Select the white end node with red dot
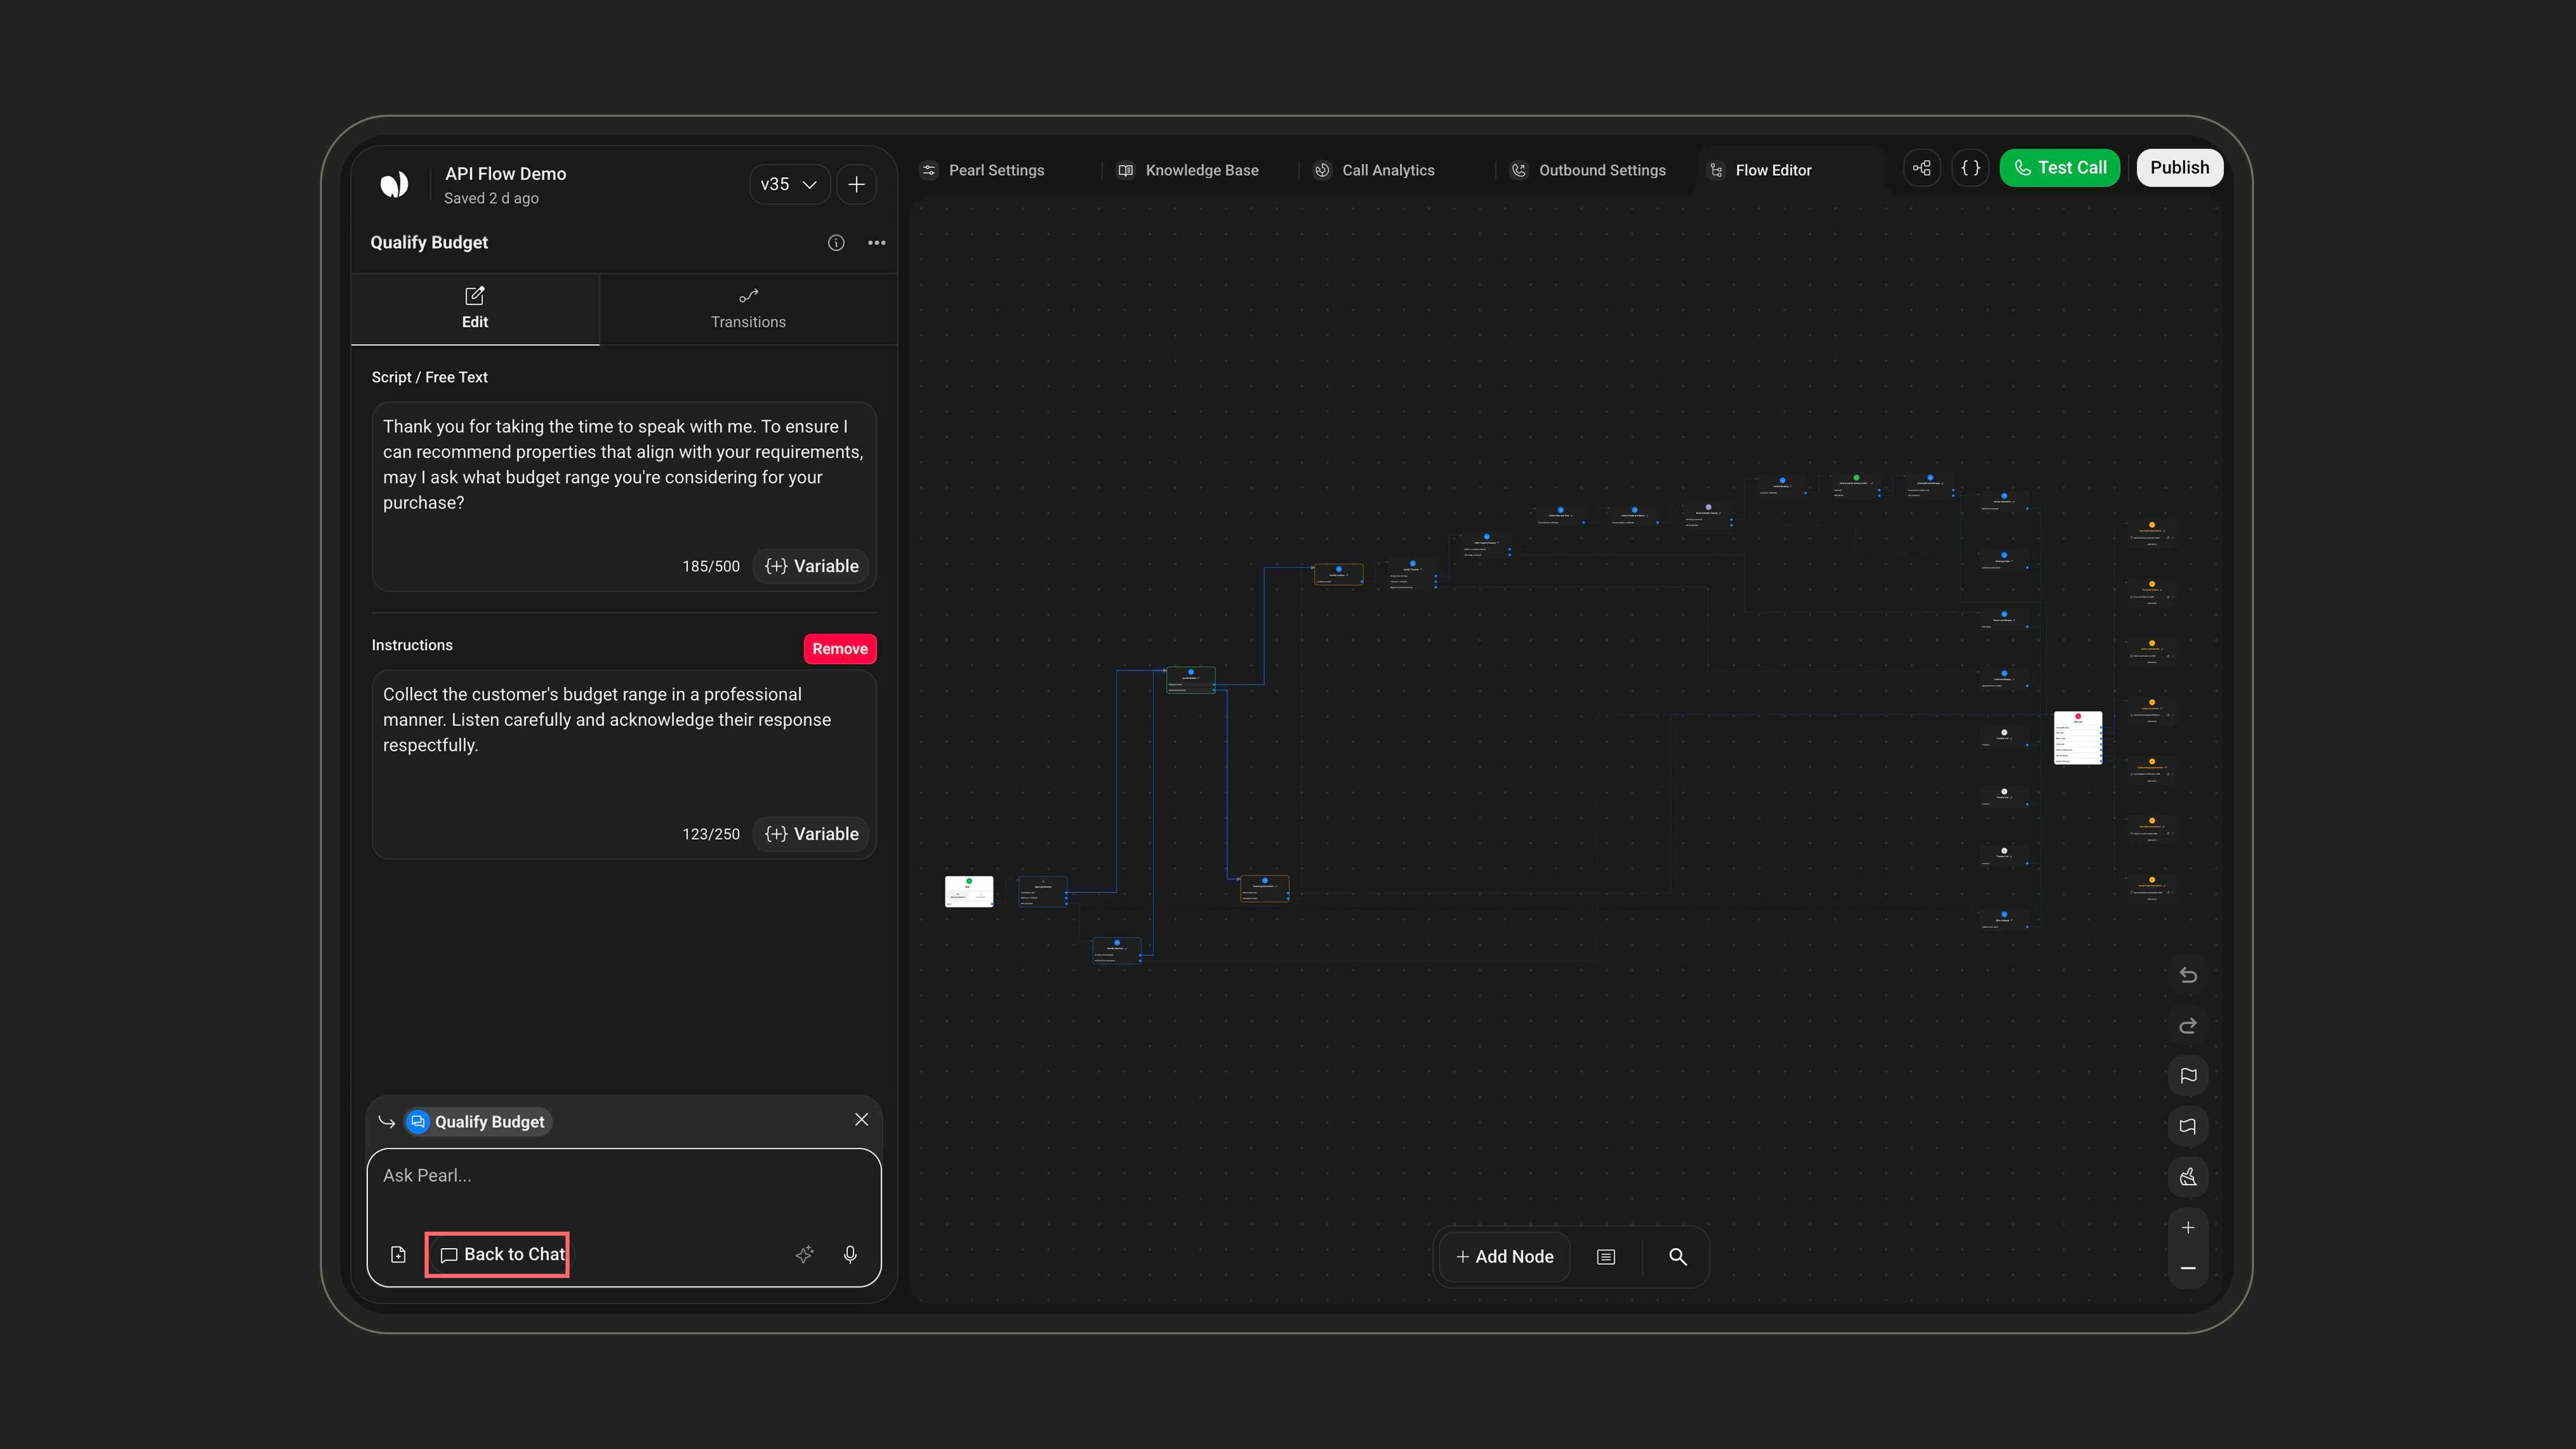The height and width of the screenshot is (1449, 2576). [2078, 738]
